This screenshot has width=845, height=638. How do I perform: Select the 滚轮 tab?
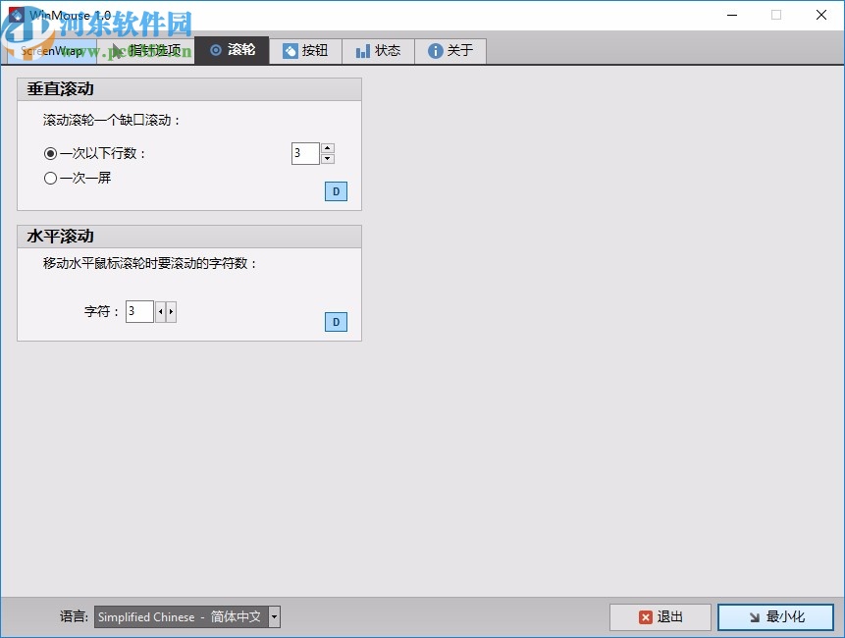232,50
